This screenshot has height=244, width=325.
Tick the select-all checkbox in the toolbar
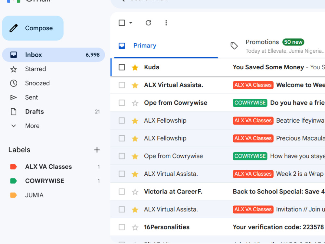(x=122, y=23)
